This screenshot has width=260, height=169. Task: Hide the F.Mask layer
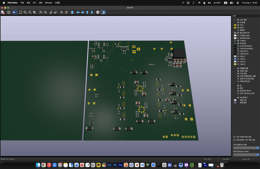pyautogui.click(x=238, y=41)
